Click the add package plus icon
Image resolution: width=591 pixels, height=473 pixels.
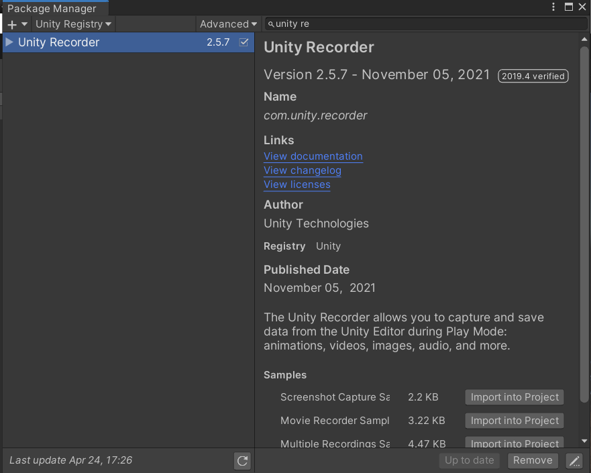click(9, 23)
